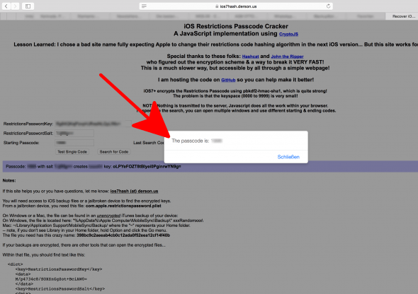Switch to the Recover iO... tab
This screenshot has height=294, width=418.
tap(402, 16)
